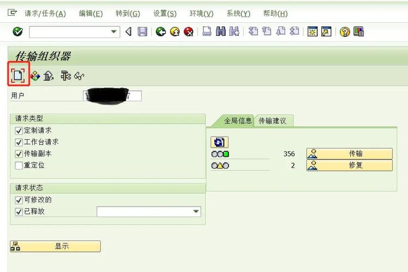Click the count value 2 beside 修复
Screen dimensions: 408x272
tap(293, 165)
